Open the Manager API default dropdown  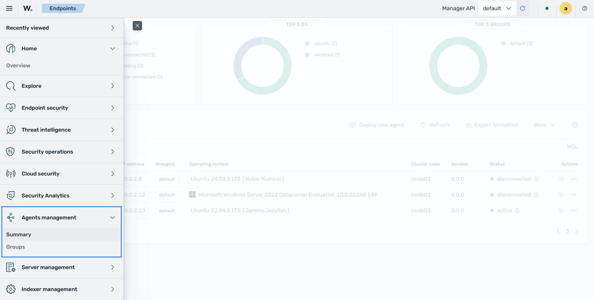click(x=497, y=8)
